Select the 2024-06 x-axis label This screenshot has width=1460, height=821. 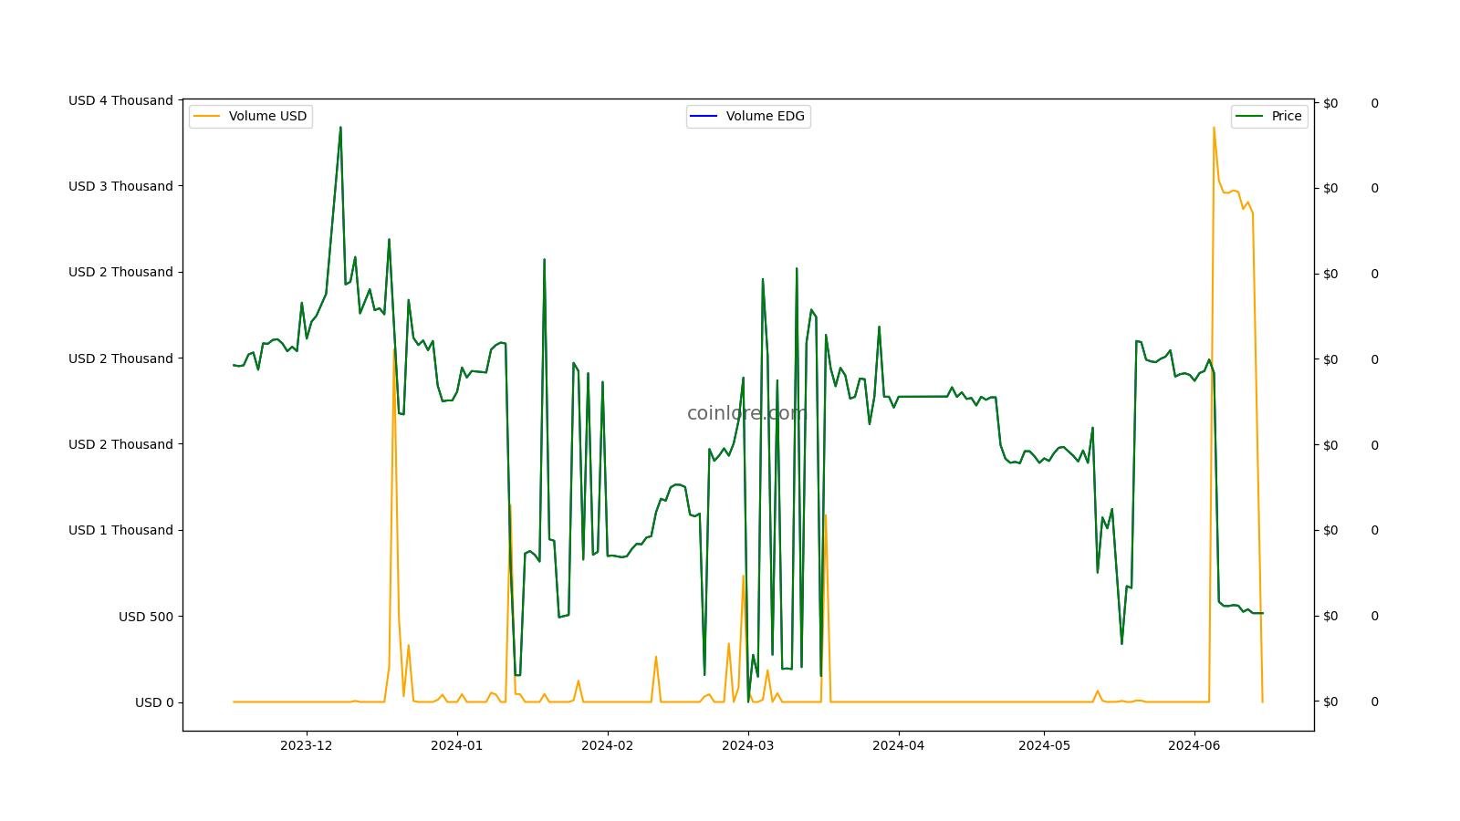1194,745
